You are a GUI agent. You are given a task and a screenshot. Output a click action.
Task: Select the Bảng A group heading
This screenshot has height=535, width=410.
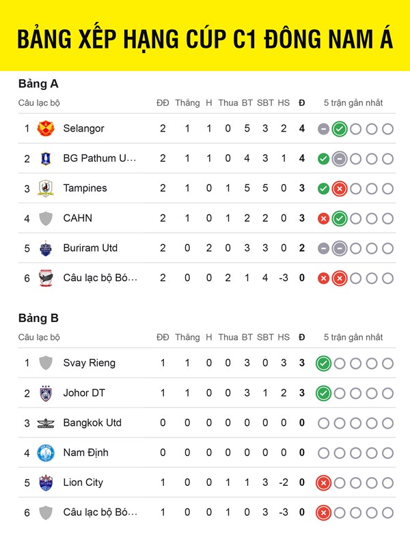pyautogui.click(x=38, y=84)
